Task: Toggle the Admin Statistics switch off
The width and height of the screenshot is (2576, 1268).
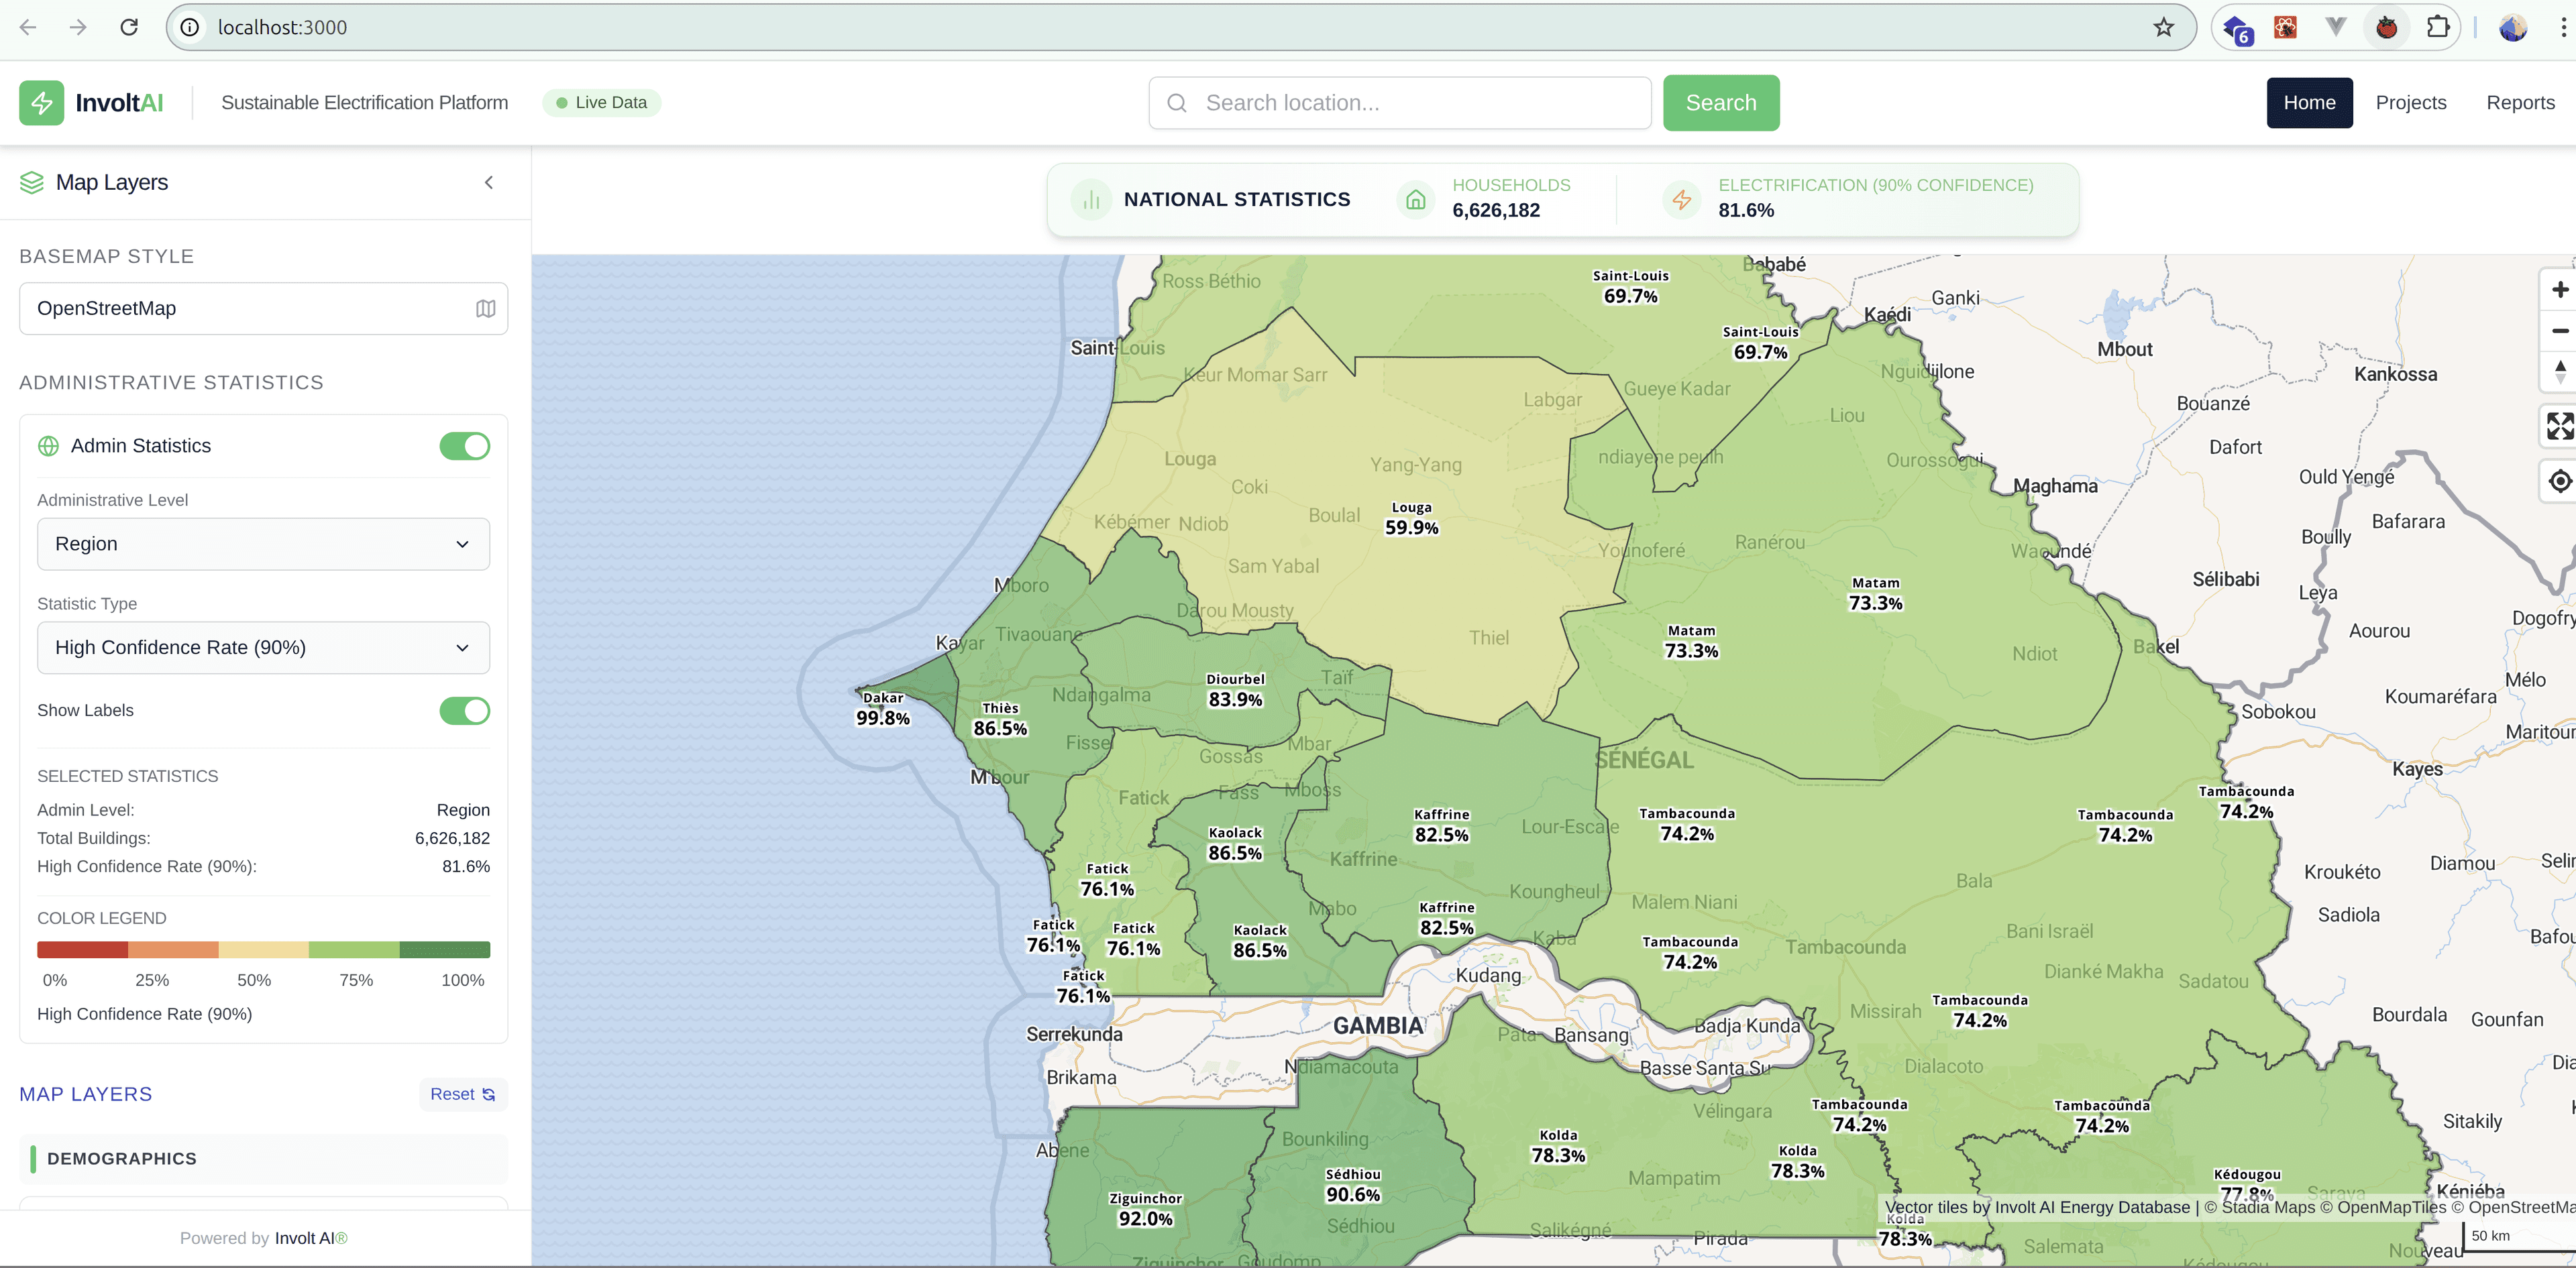Action: (x=464, y=446)
